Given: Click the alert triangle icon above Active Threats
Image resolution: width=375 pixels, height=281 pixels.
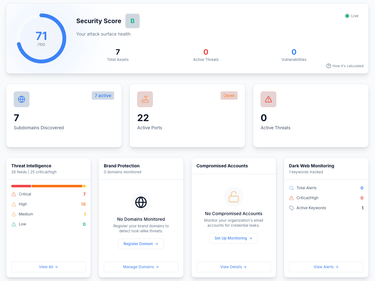Looking at the screenshot, I should pyautogui.click(x=268, y=99).
